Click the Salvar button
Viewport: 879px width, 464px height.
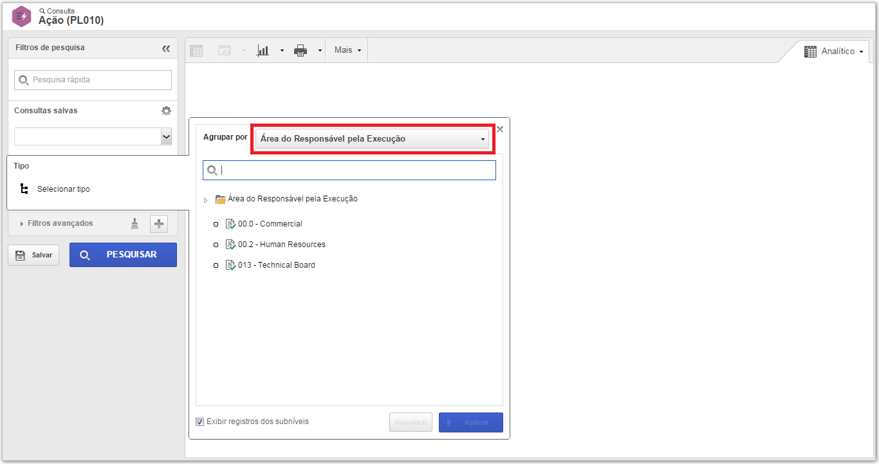[33, 255]
